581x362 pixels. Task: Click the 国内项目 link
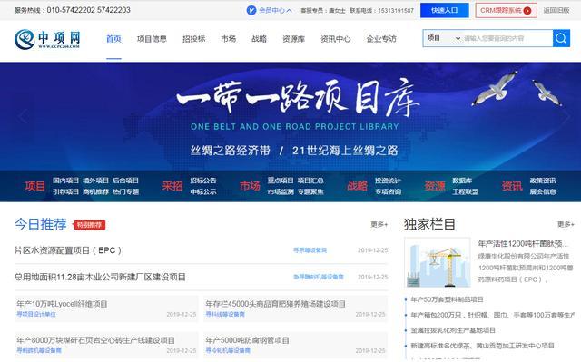65,181
